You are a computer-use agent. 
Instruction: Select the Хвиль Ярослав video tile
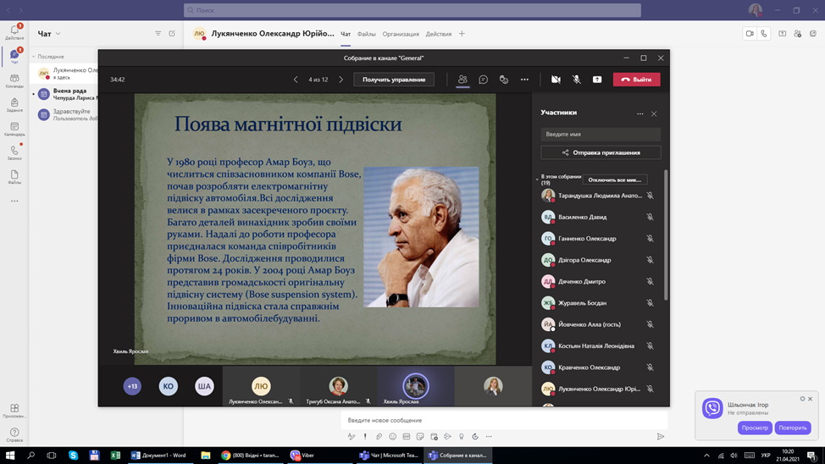tap(415, 386)
